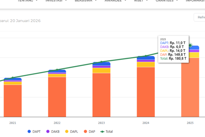Click the Total line point for 2024
This screenshot has height=137, width=205.
tap(146, 56)
